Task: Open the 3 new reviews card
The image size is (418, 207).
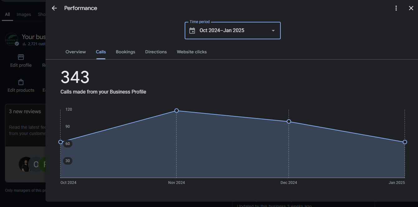Action: click(x=25, y=112)
